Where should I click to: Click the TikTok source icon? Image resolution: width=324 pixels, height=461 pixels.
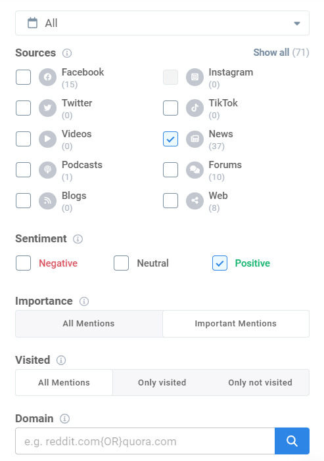coord(195,108)
